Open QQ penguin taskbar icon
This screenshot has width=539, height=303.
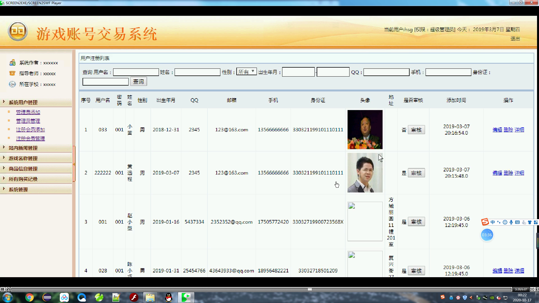(x=168, y=297)
